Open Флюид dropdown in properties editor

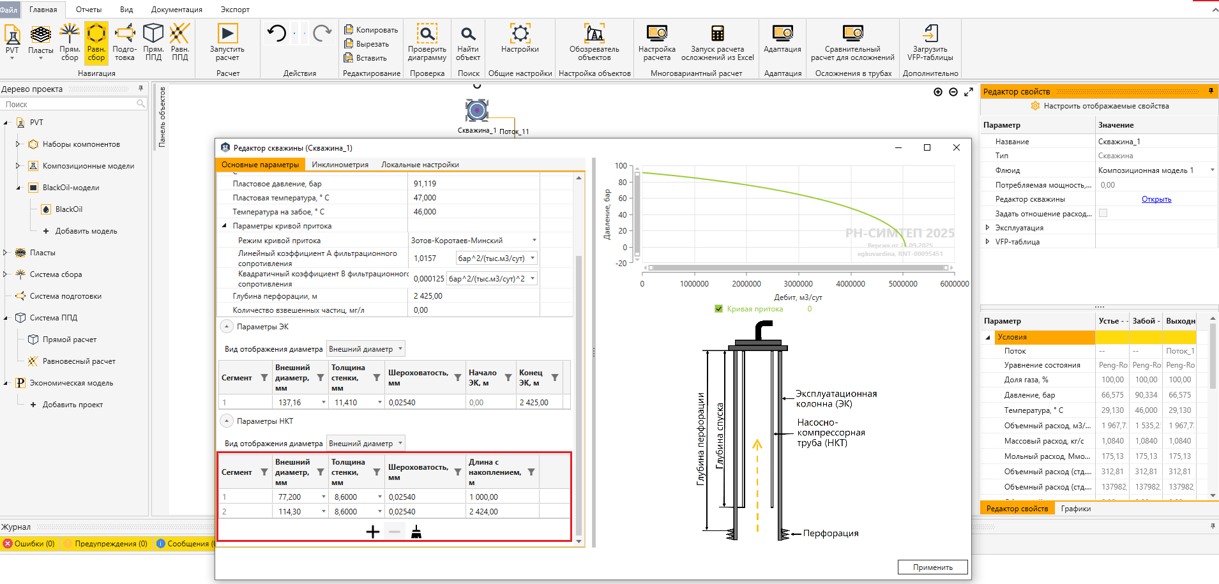click(1212, 170)
